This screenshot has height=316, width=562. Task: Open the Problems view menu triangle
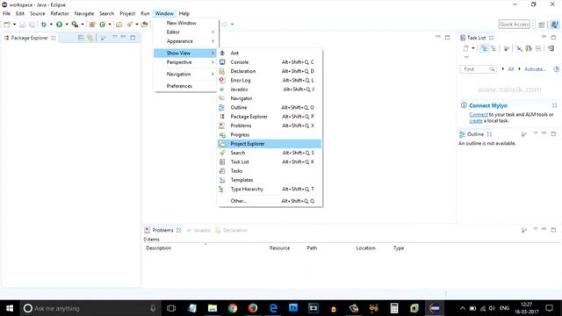pos(536,229)
